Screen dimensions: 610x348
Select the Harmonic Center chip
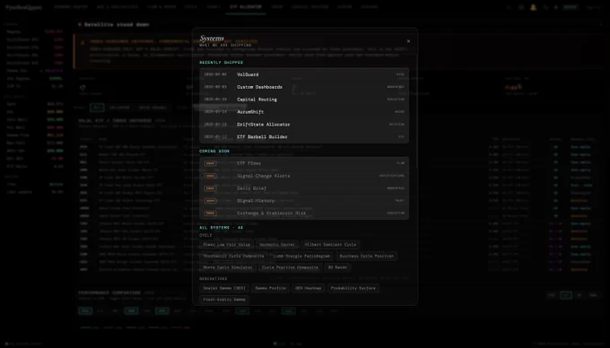[277, 245]
